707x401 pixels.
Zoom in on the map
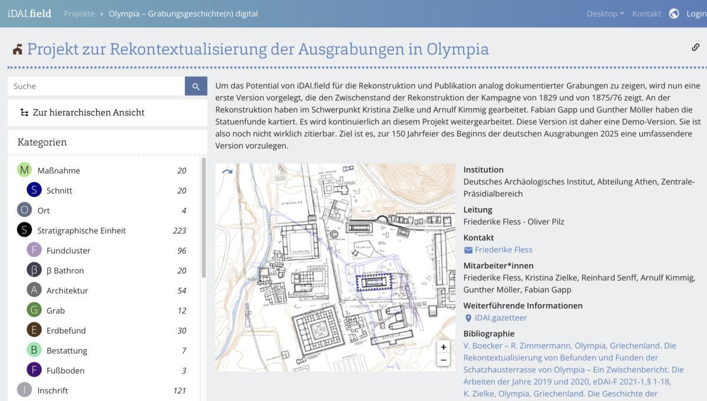tap(443, 347)
